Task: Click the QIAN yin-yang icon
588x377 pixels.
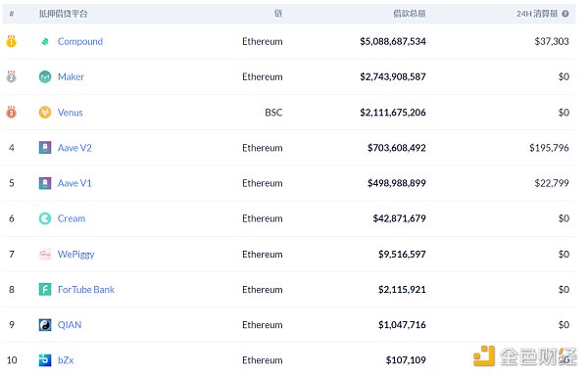Action: tap(45, 324)
